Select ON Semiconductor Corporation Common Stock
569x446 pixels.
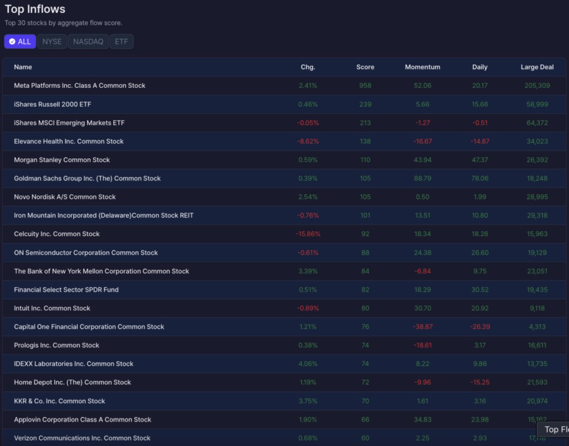284,252
